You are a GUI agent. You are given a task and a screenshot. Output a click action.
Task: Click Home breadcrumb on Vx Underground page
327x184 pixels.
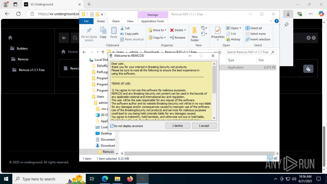pyautogui.click(x=73, y=52)
